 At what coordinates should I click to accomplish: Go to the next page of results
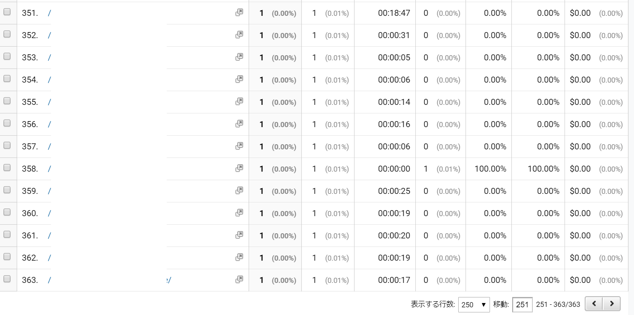click(x=612, y=304)
